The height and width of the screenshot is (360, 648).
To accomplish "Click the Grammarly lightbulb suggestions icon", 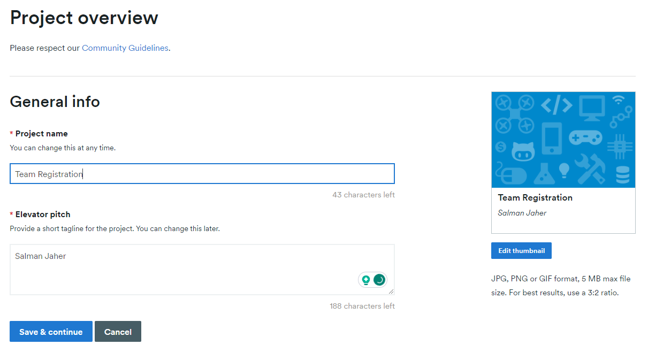I will tap(366, 279).
